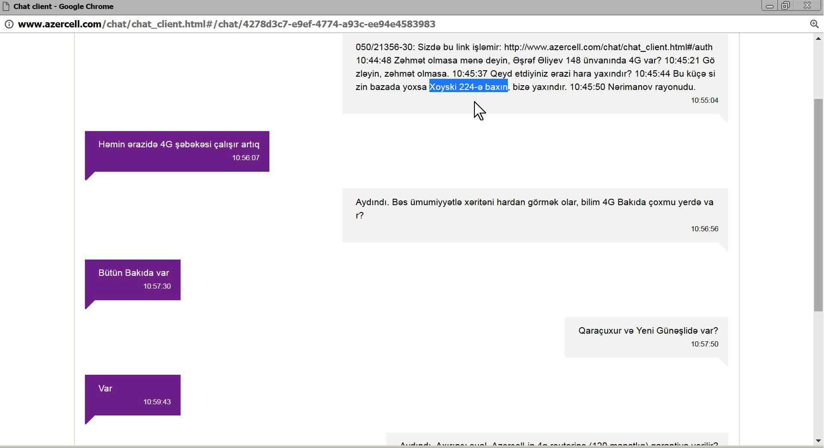
Task: Click the zoom magnifier icon in address bar
Action: tap(814, 24)
